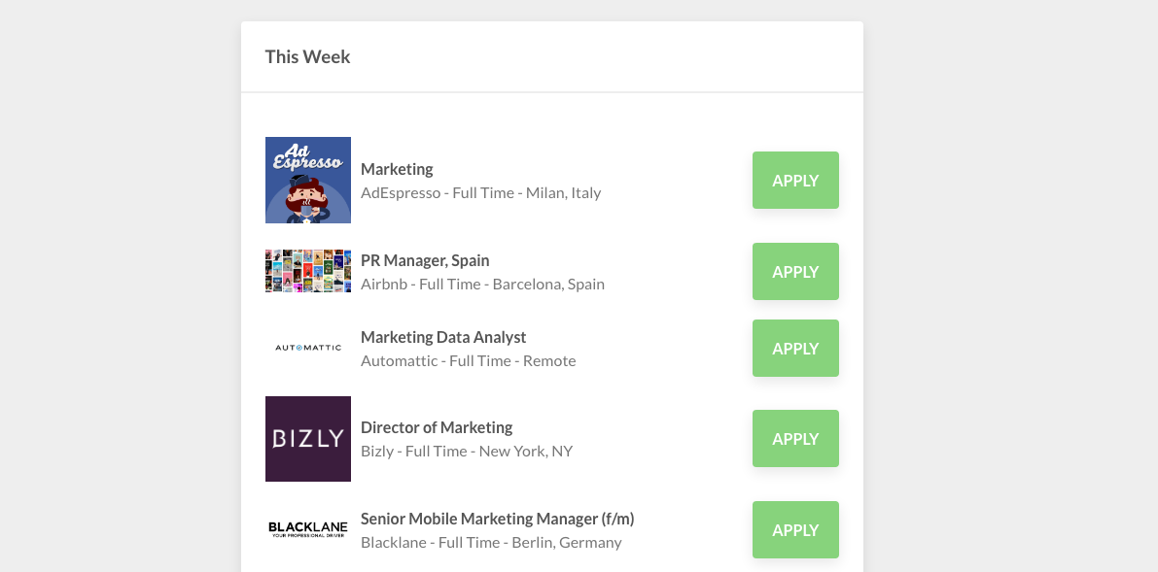
Task: Open the PR Manager, Spain listing
Action: [425, 260]
